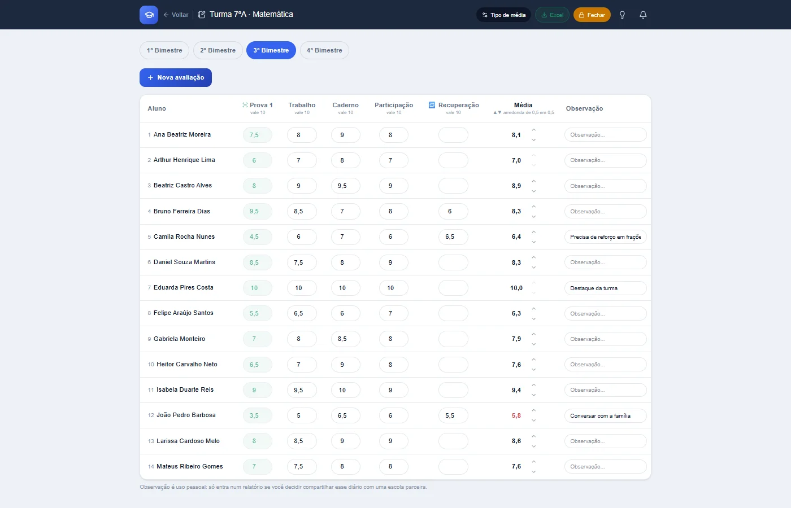
Task: Round down Gabriela Monteiro's média
Action: (x=533, y=344)
